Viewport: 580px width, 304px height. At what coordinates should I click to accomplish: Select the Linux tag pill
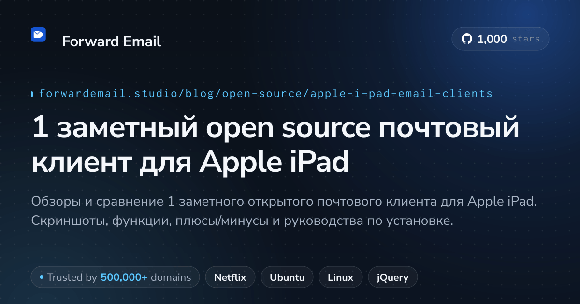click(341, 277)
